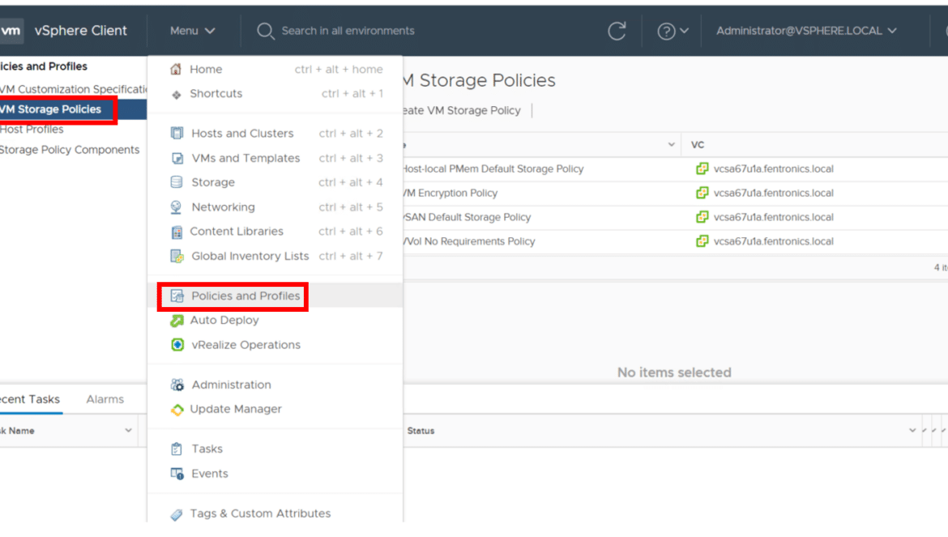This screenshot has height=537, width=948.
Task: Click the Home house icon in menu
Action: pos(176,70)
